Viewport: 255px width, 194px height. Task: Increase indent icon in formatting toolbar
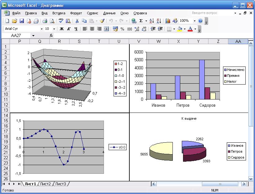pos(160,29)
